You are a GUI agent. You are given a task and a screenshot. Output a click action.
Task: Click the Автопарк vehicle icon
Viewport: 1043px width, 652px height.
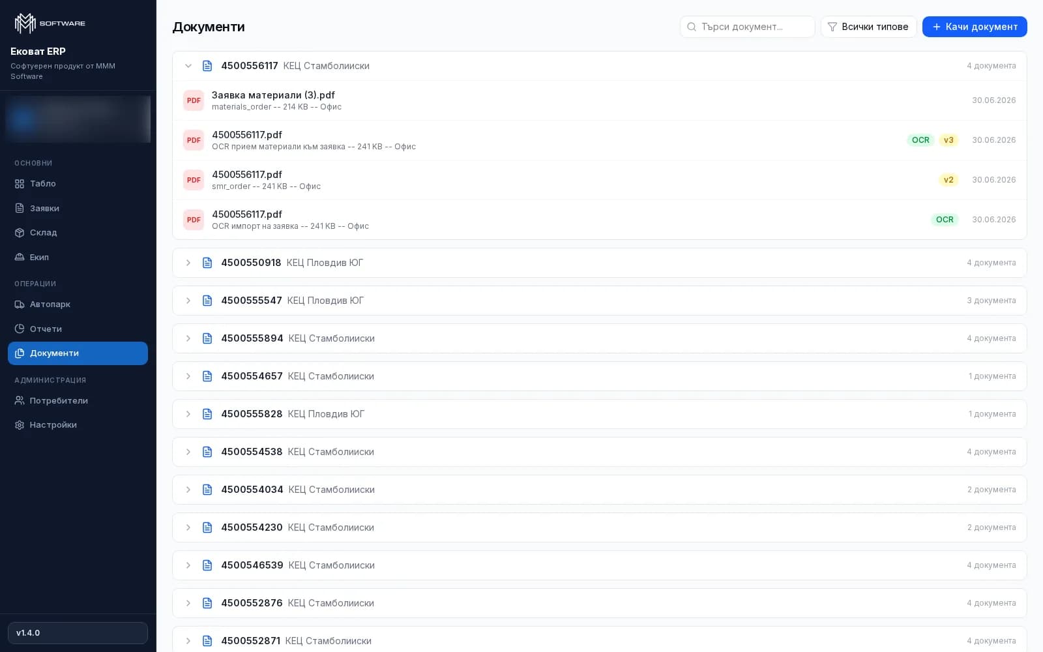[x=20, y=304]
